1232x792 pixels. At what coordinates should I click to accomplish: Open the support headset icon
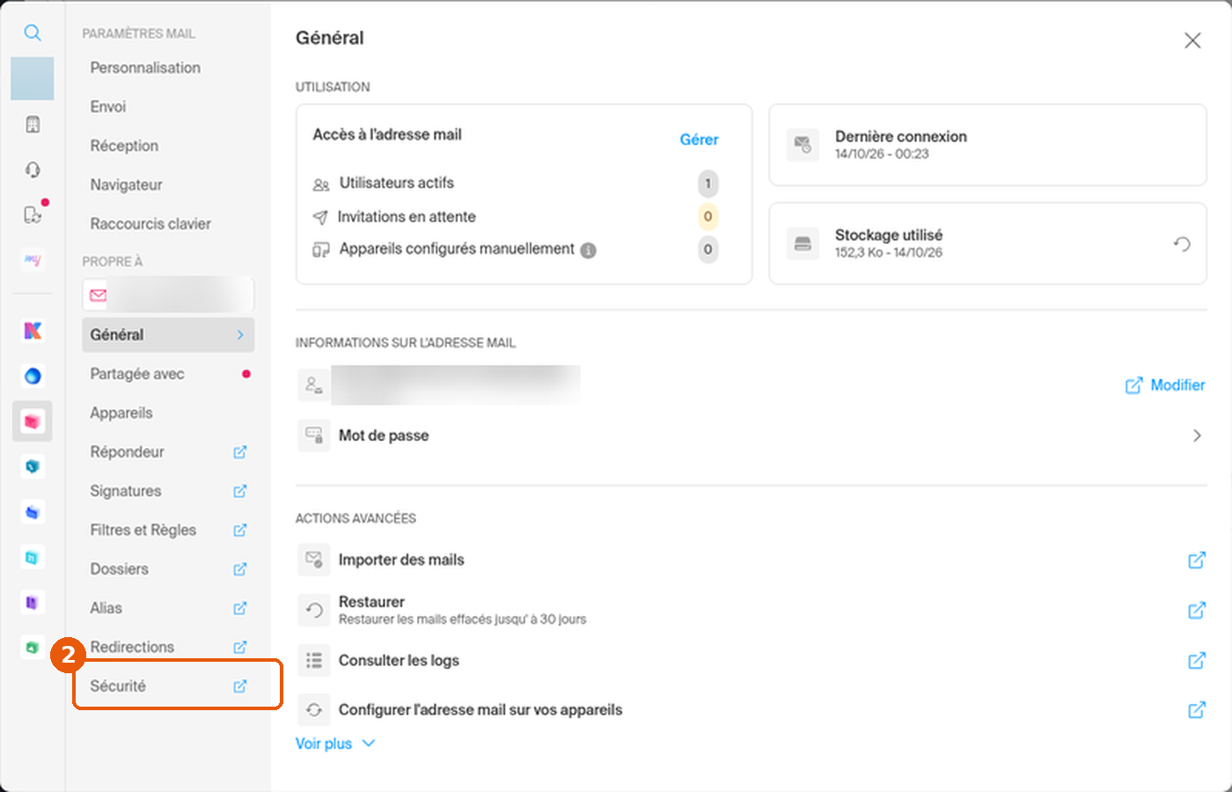33,170
